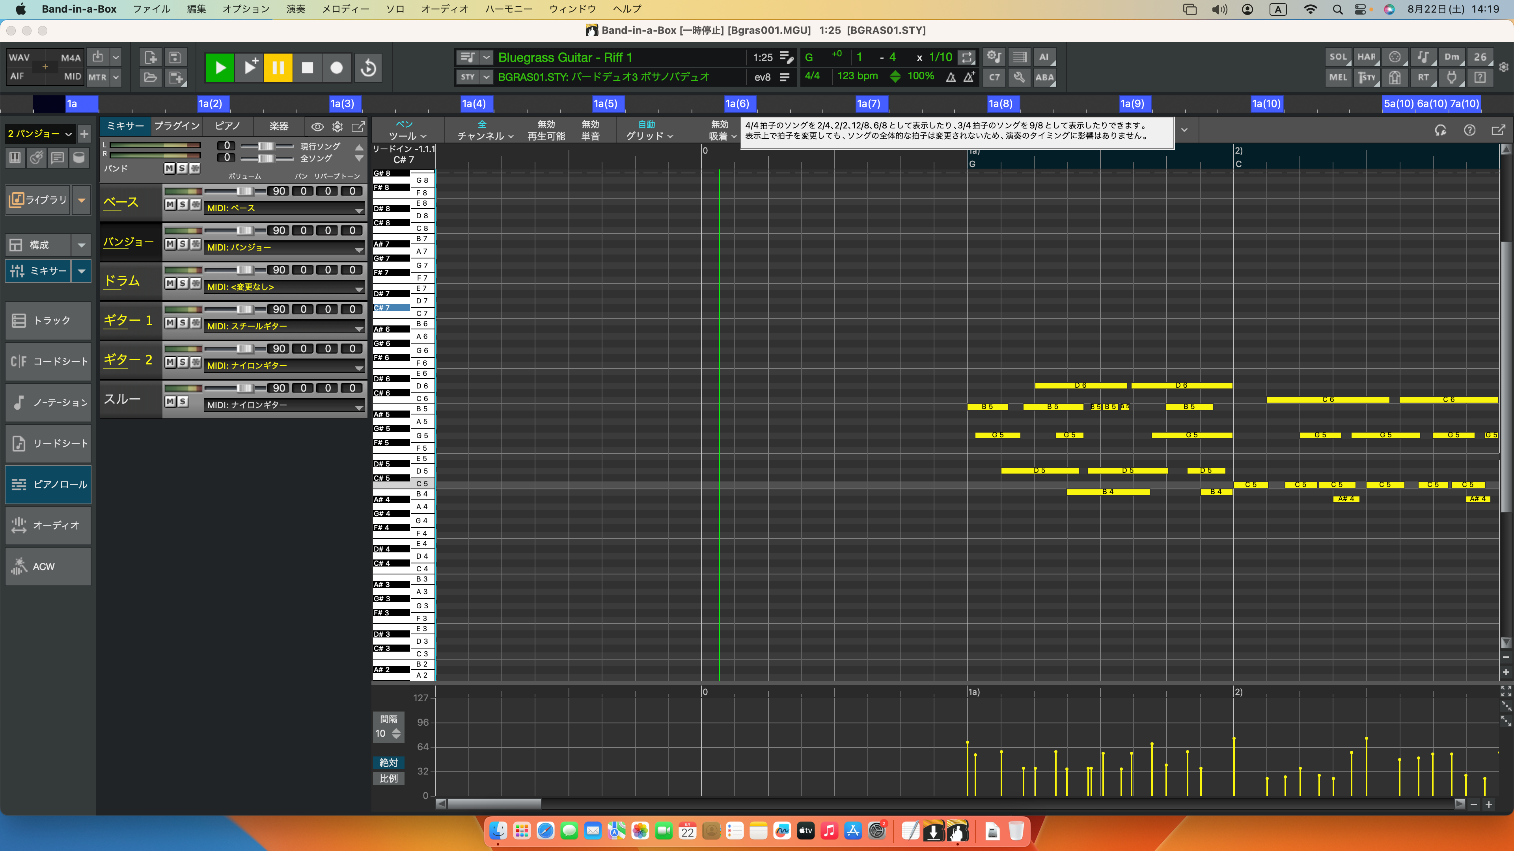Viewport: 1514px width, 851px height.
Task: Click the guitar icon under track selector
Action: [36, 158]
